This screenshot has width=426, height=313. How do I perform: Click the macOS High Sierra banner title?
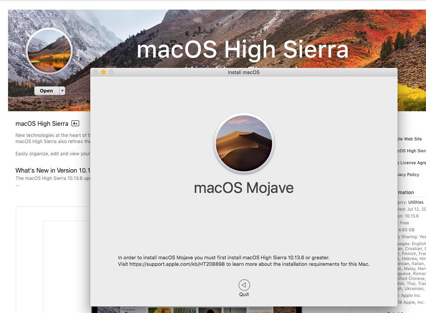pos(243,49)
